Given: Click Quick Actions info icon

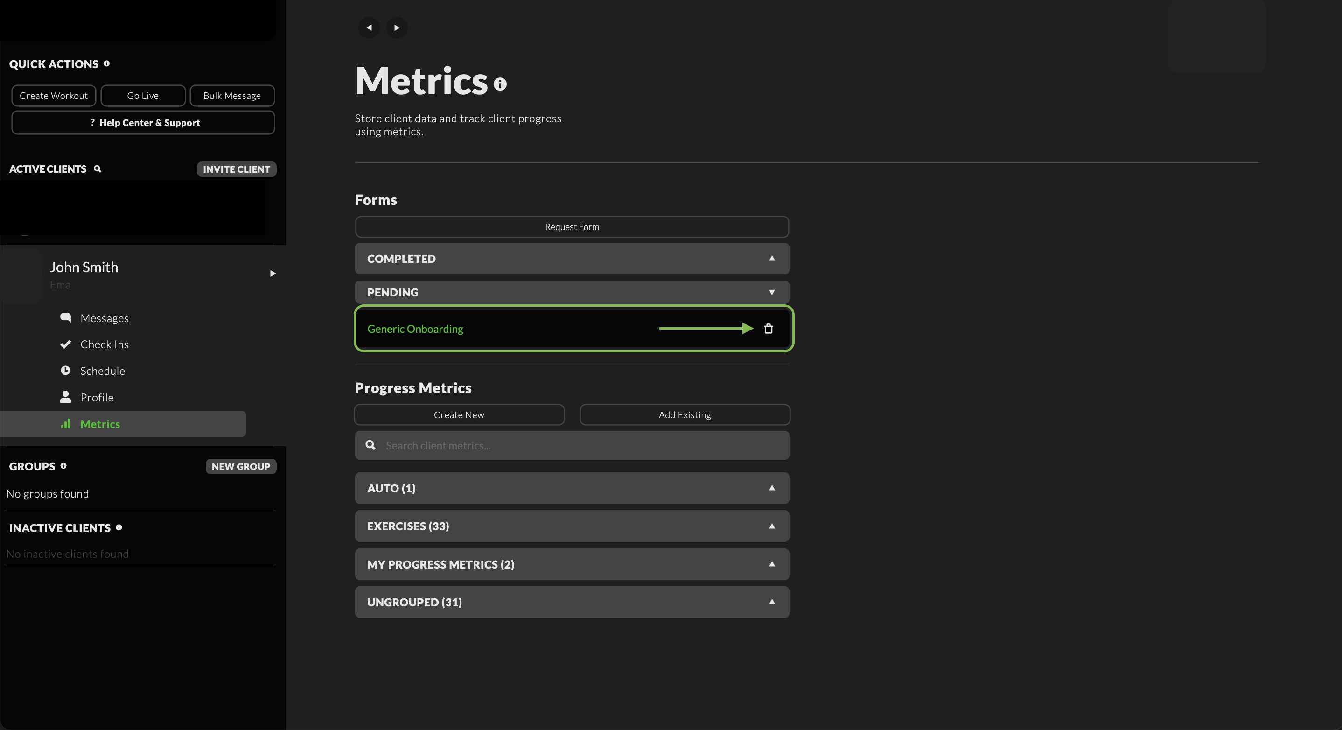Looking at the screenshot, I should click(x=107, y=63).
